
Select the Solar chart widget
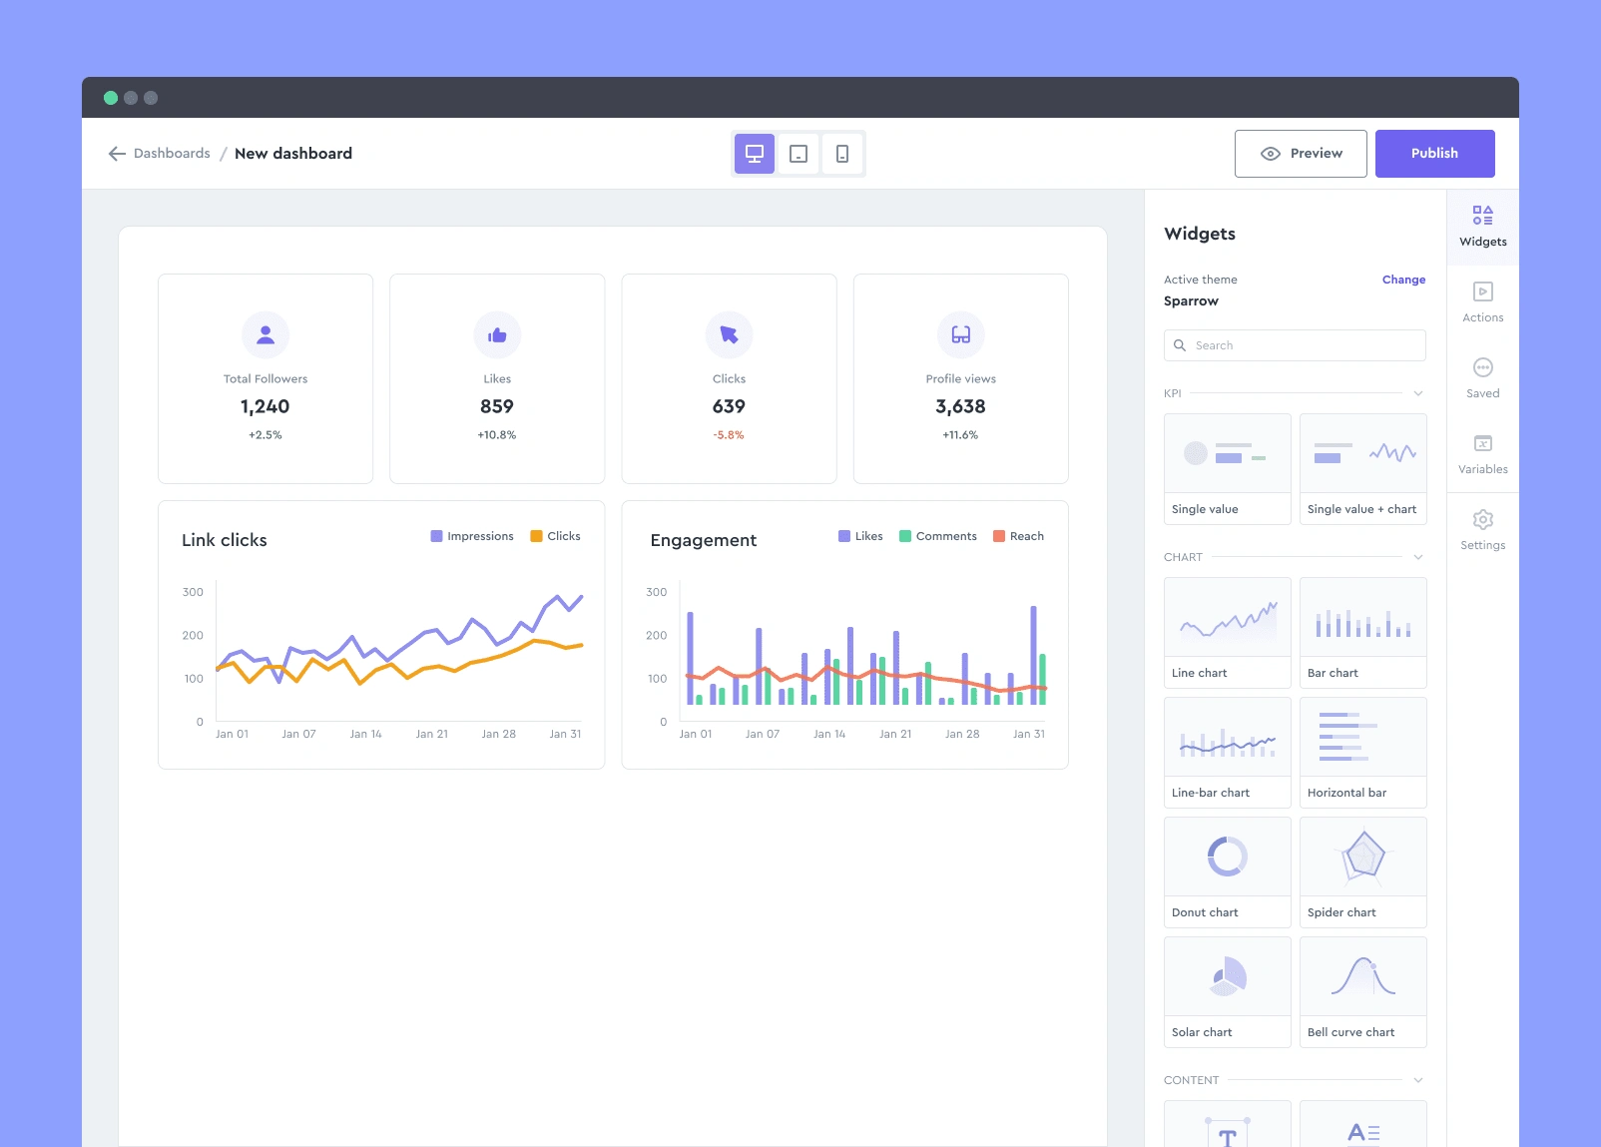click(1228, 992)
